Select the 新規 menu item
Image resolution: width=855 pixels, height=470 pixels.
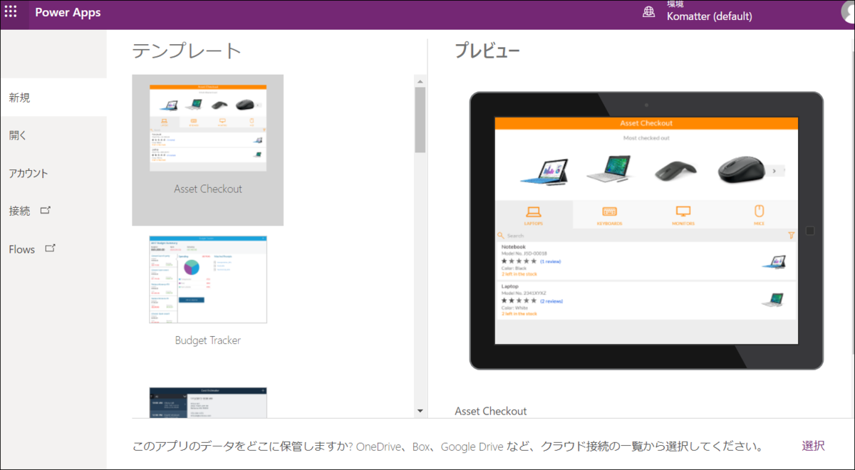53,98
